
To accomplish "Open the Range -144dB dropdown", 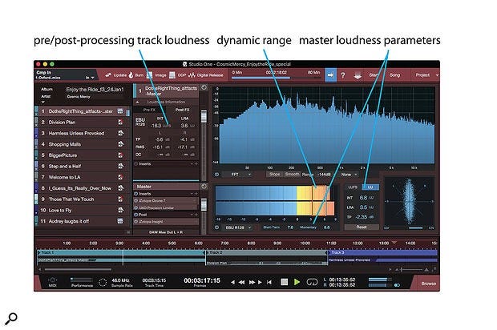I will coord(325,175).
